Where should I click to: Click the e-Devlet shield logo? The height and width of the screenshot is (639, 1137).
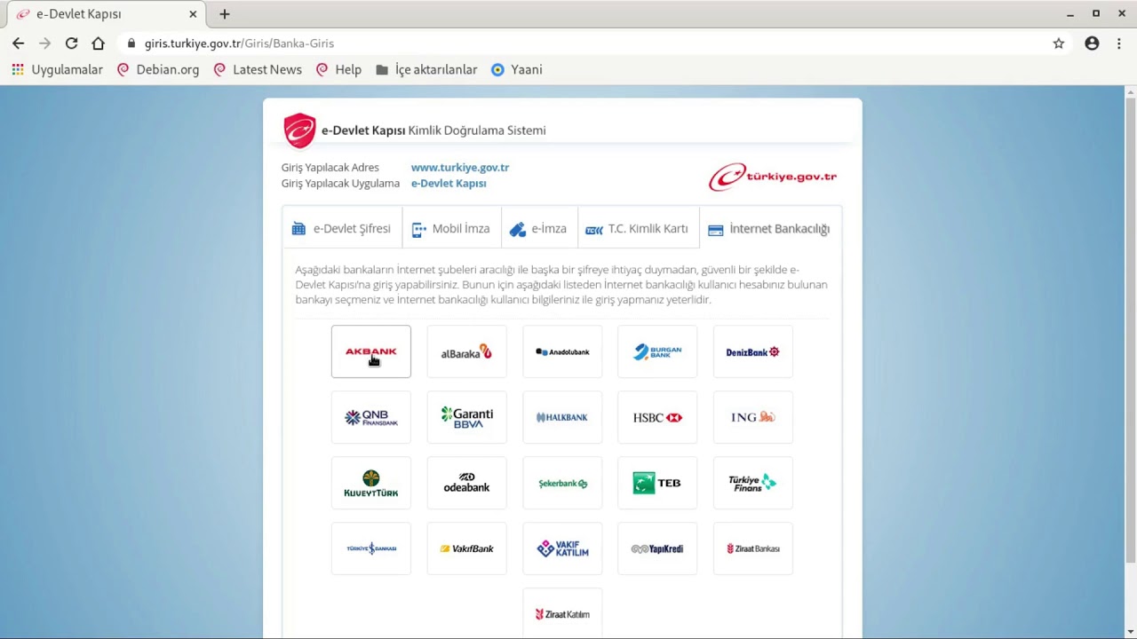pyautogui.click(x=299, y=130)
